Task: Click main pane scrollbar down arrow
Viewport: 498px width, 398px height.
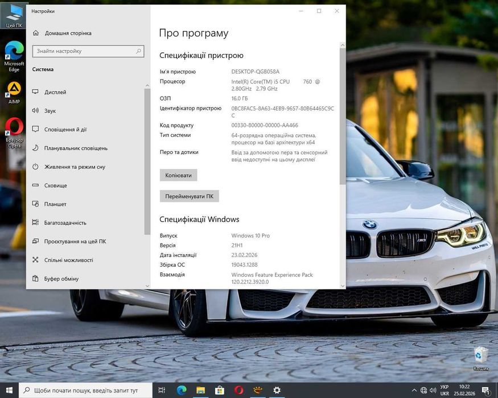Action: coord(343,285)
